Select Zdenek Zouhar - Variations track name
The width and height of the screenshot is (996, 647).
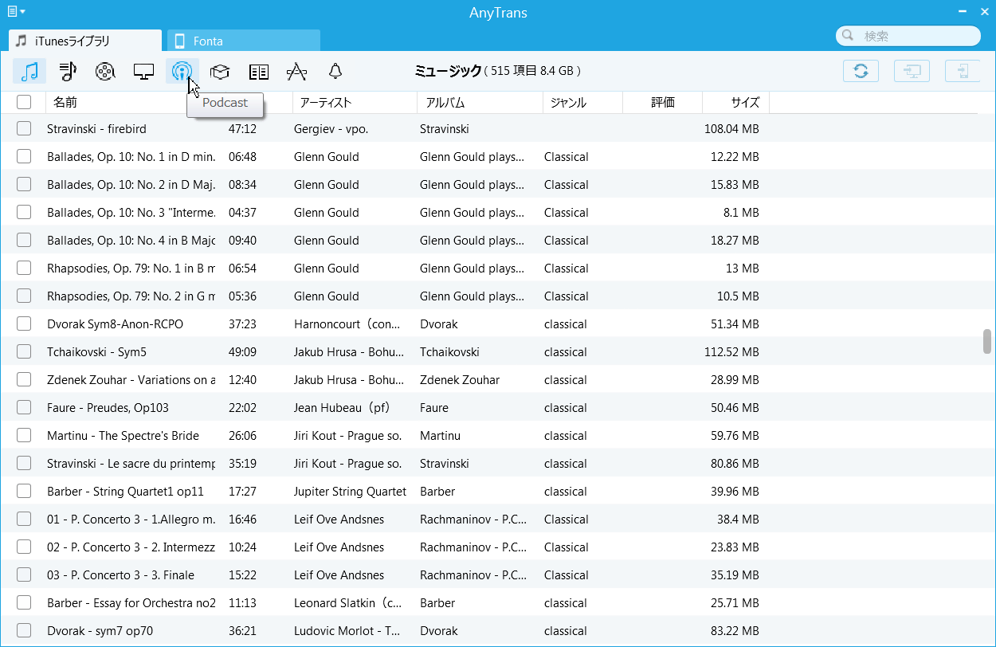click(x=131, y=379)
